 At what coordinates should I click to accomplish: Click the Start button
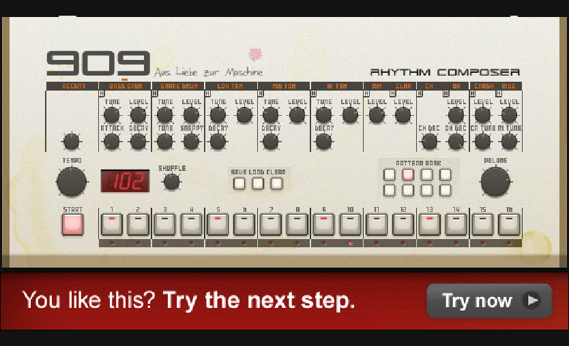click(72, 224)
